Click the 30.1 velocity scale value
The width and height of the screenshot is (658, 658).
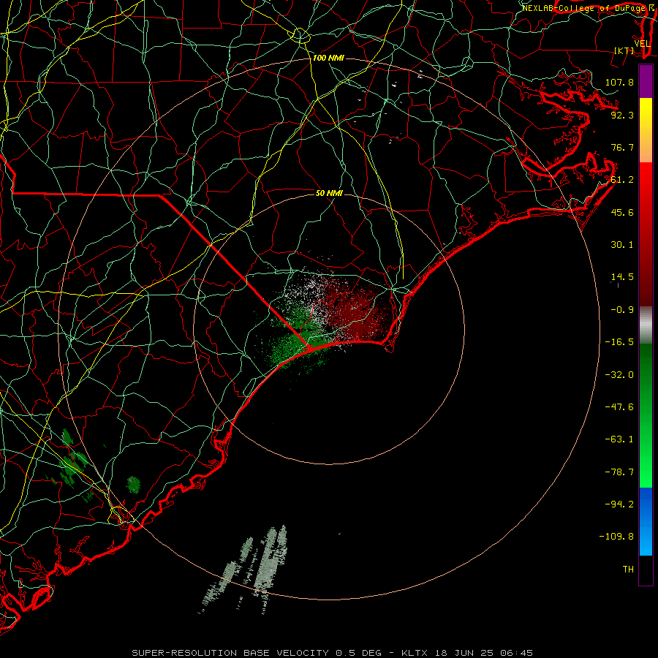click(622, 245)
